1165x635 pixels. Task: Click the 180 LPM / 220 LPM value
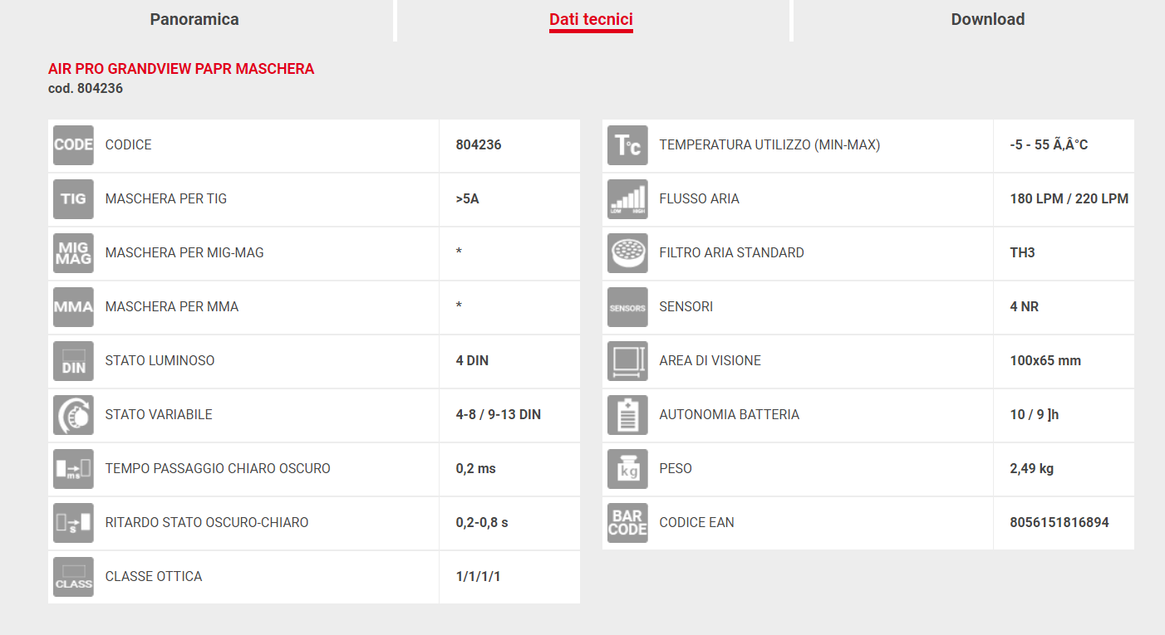point(1069,199)
